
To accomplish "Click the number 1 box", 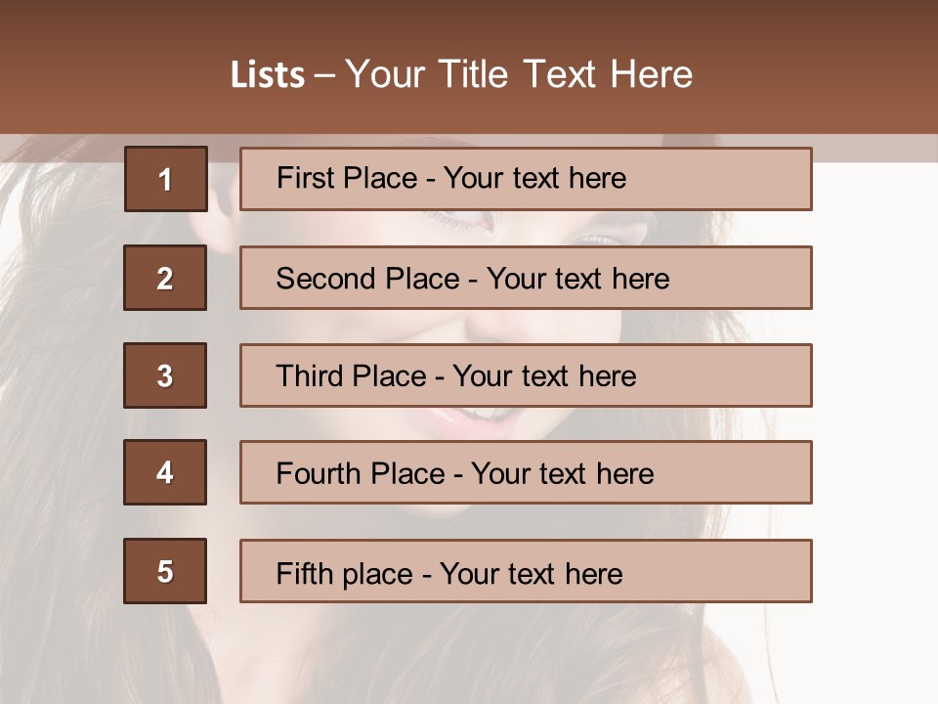I will pyautogui.click(x=165, y=179).
